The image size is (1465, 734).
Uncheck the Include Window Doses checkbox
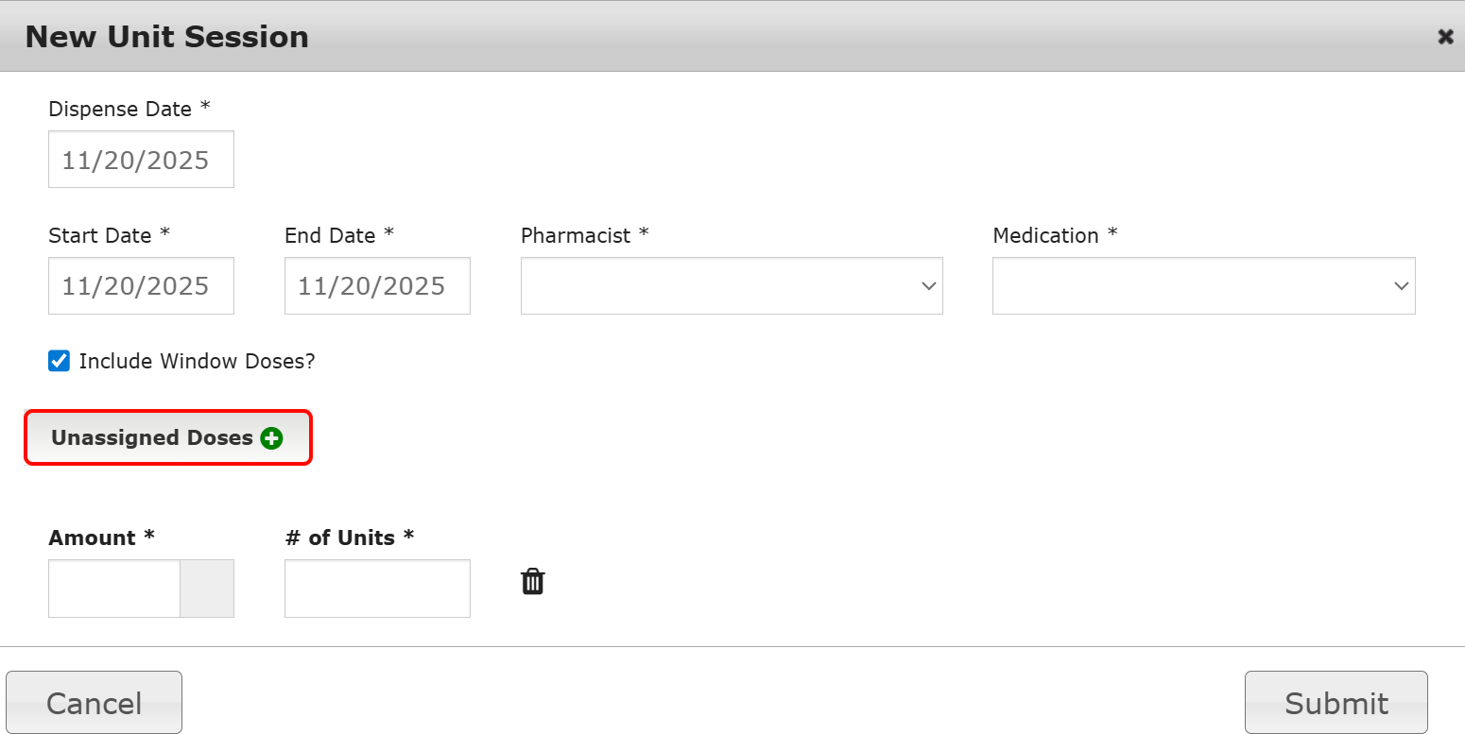coord(60,361)
